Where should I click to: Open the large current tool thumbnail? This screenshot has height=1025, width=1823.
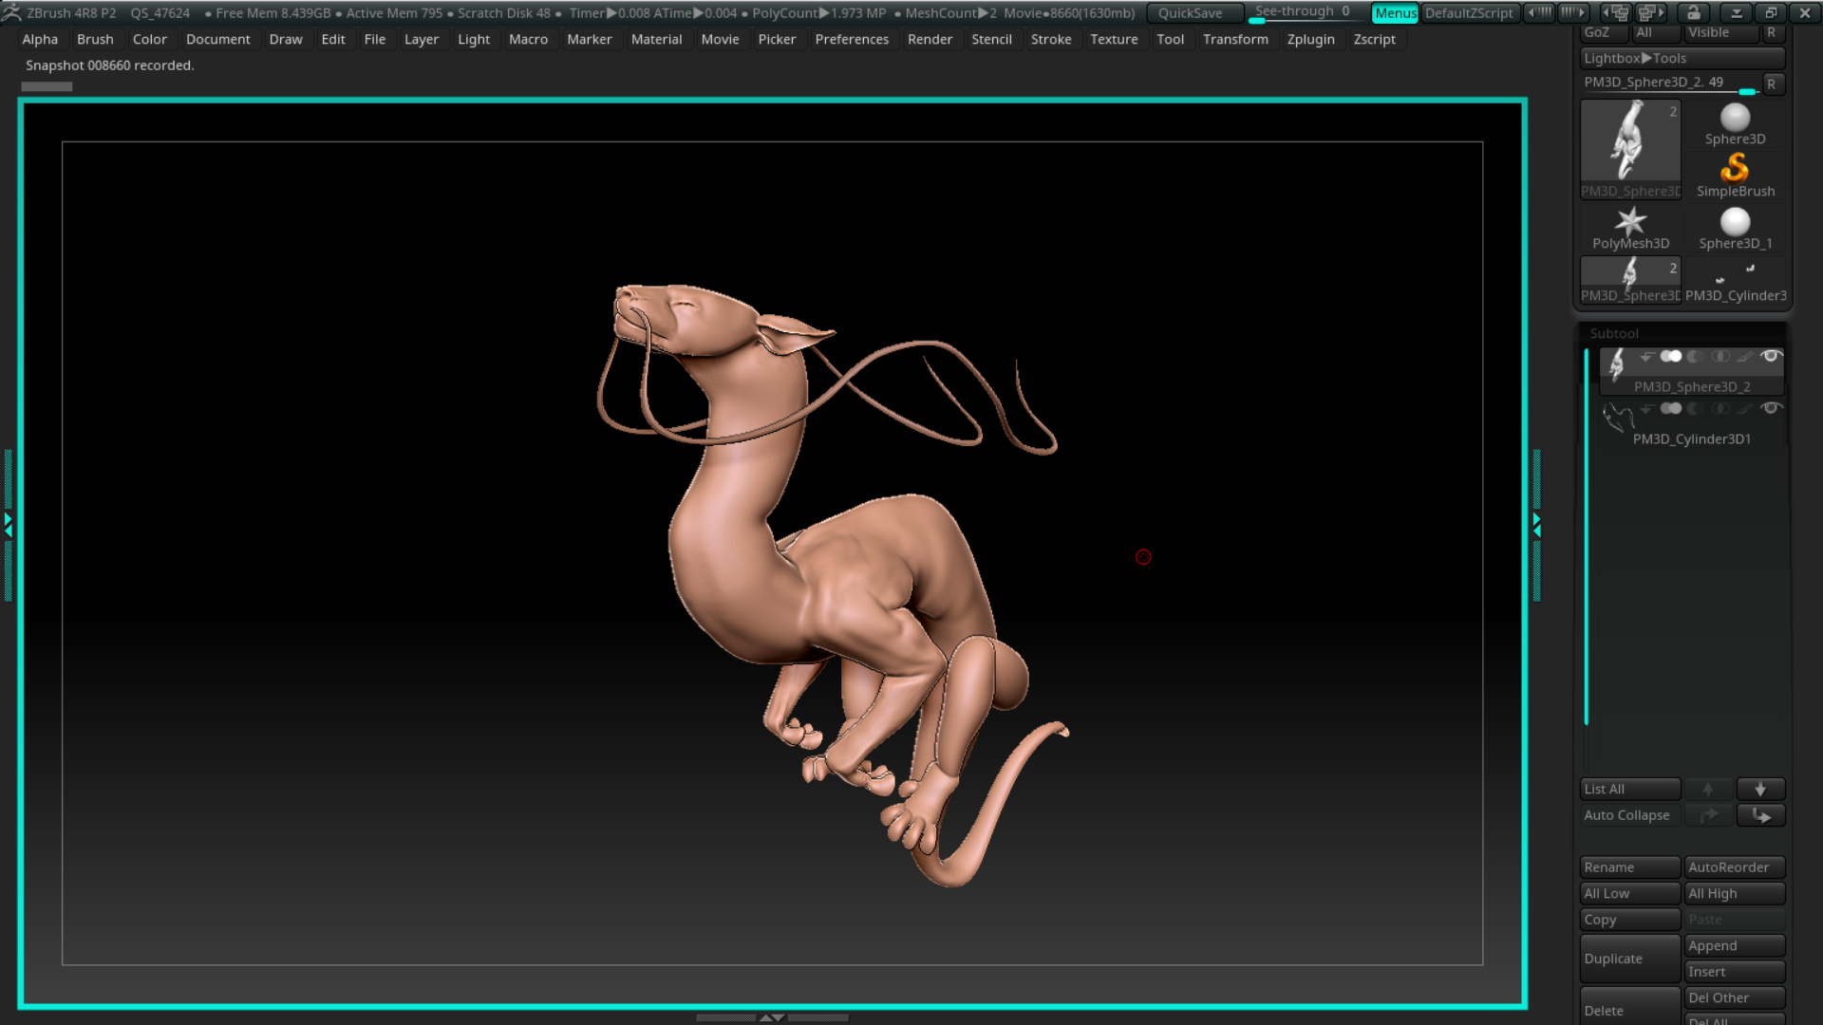tap(1630, 149)
